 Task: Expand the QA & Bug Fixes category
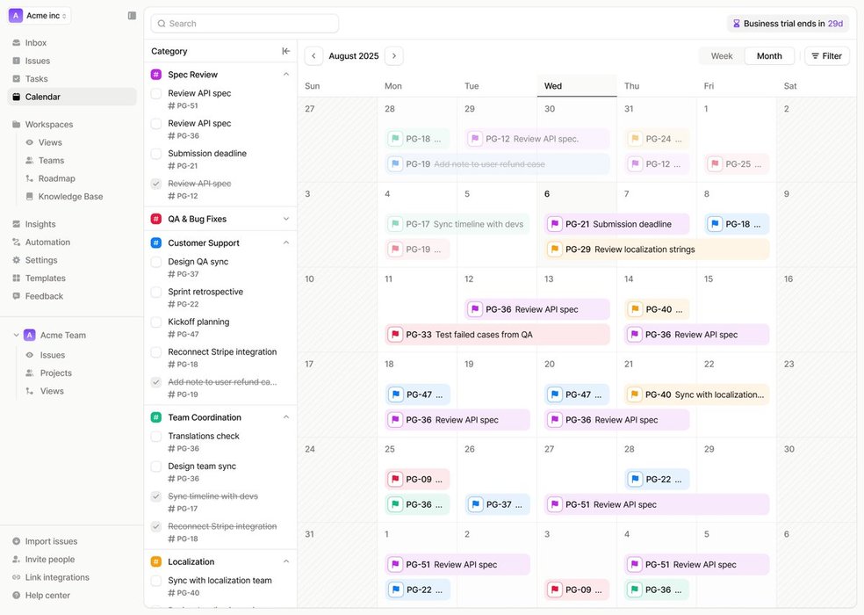pos(286,219)
